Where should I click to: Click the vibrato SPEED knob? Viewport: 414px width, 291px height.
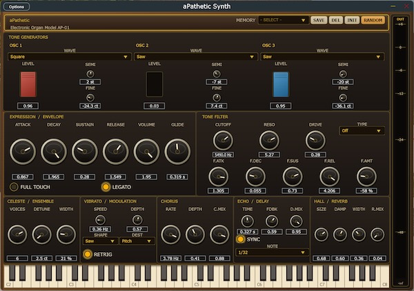(100, 220)
